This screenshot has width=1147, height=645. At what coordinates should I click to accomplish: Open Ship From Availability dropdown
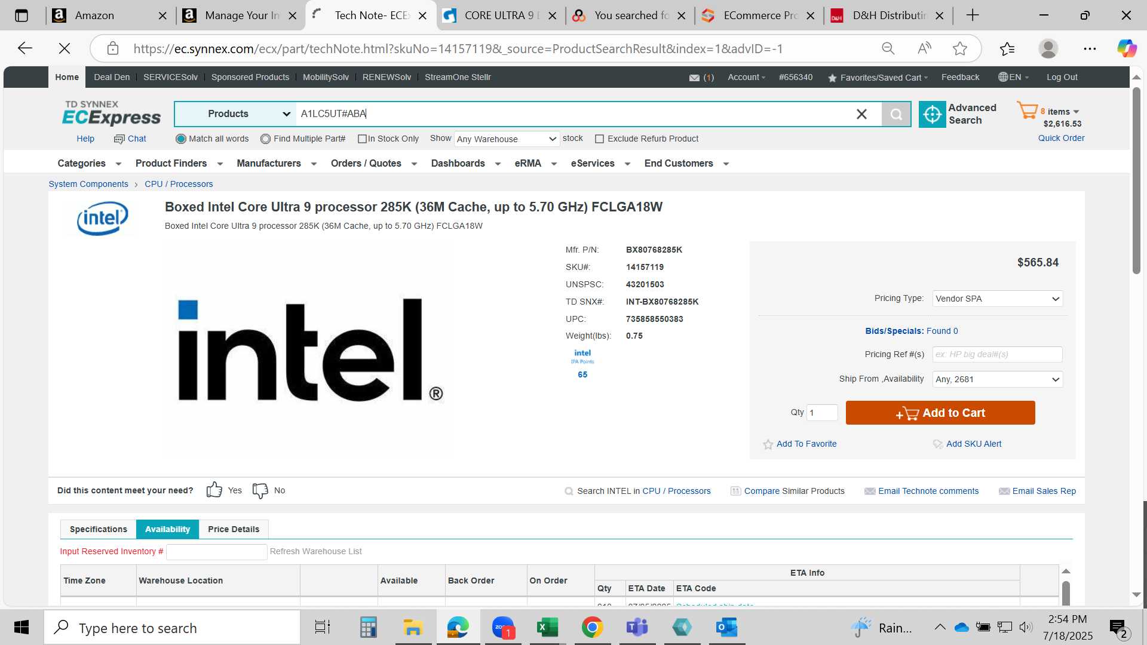(998, 379)
